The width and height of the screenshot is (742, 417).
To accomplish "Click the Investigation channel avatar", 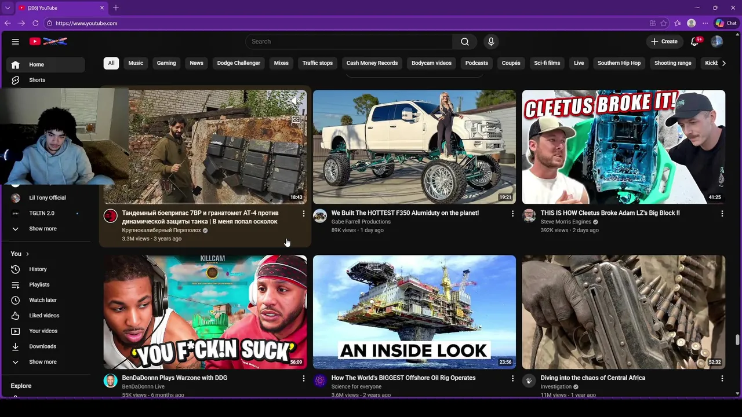I will click(x=529, y=381).
